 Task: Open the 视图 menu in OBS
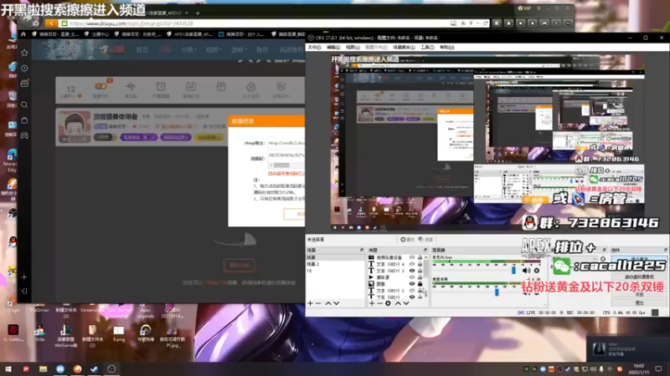(x=353, y=48)
